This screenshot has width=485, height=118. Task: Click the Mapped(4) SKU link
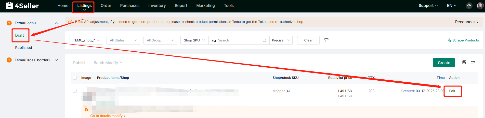[x=281, y=91]
